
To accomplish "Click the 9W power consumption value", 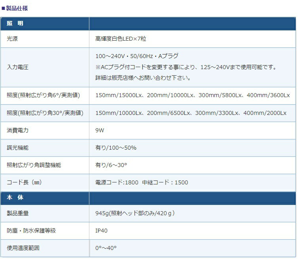I will [100, 130].
